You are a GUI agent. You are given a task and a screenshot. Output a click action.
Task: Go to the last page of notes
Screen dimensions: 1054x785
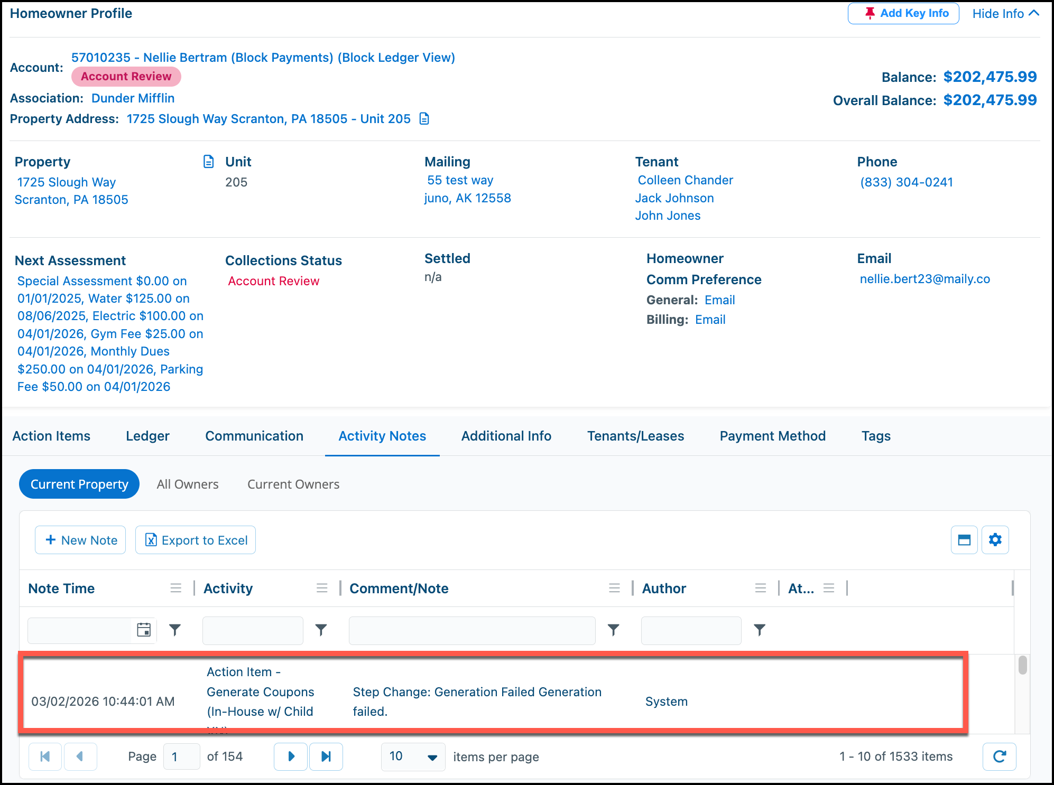tap(326, 756)
